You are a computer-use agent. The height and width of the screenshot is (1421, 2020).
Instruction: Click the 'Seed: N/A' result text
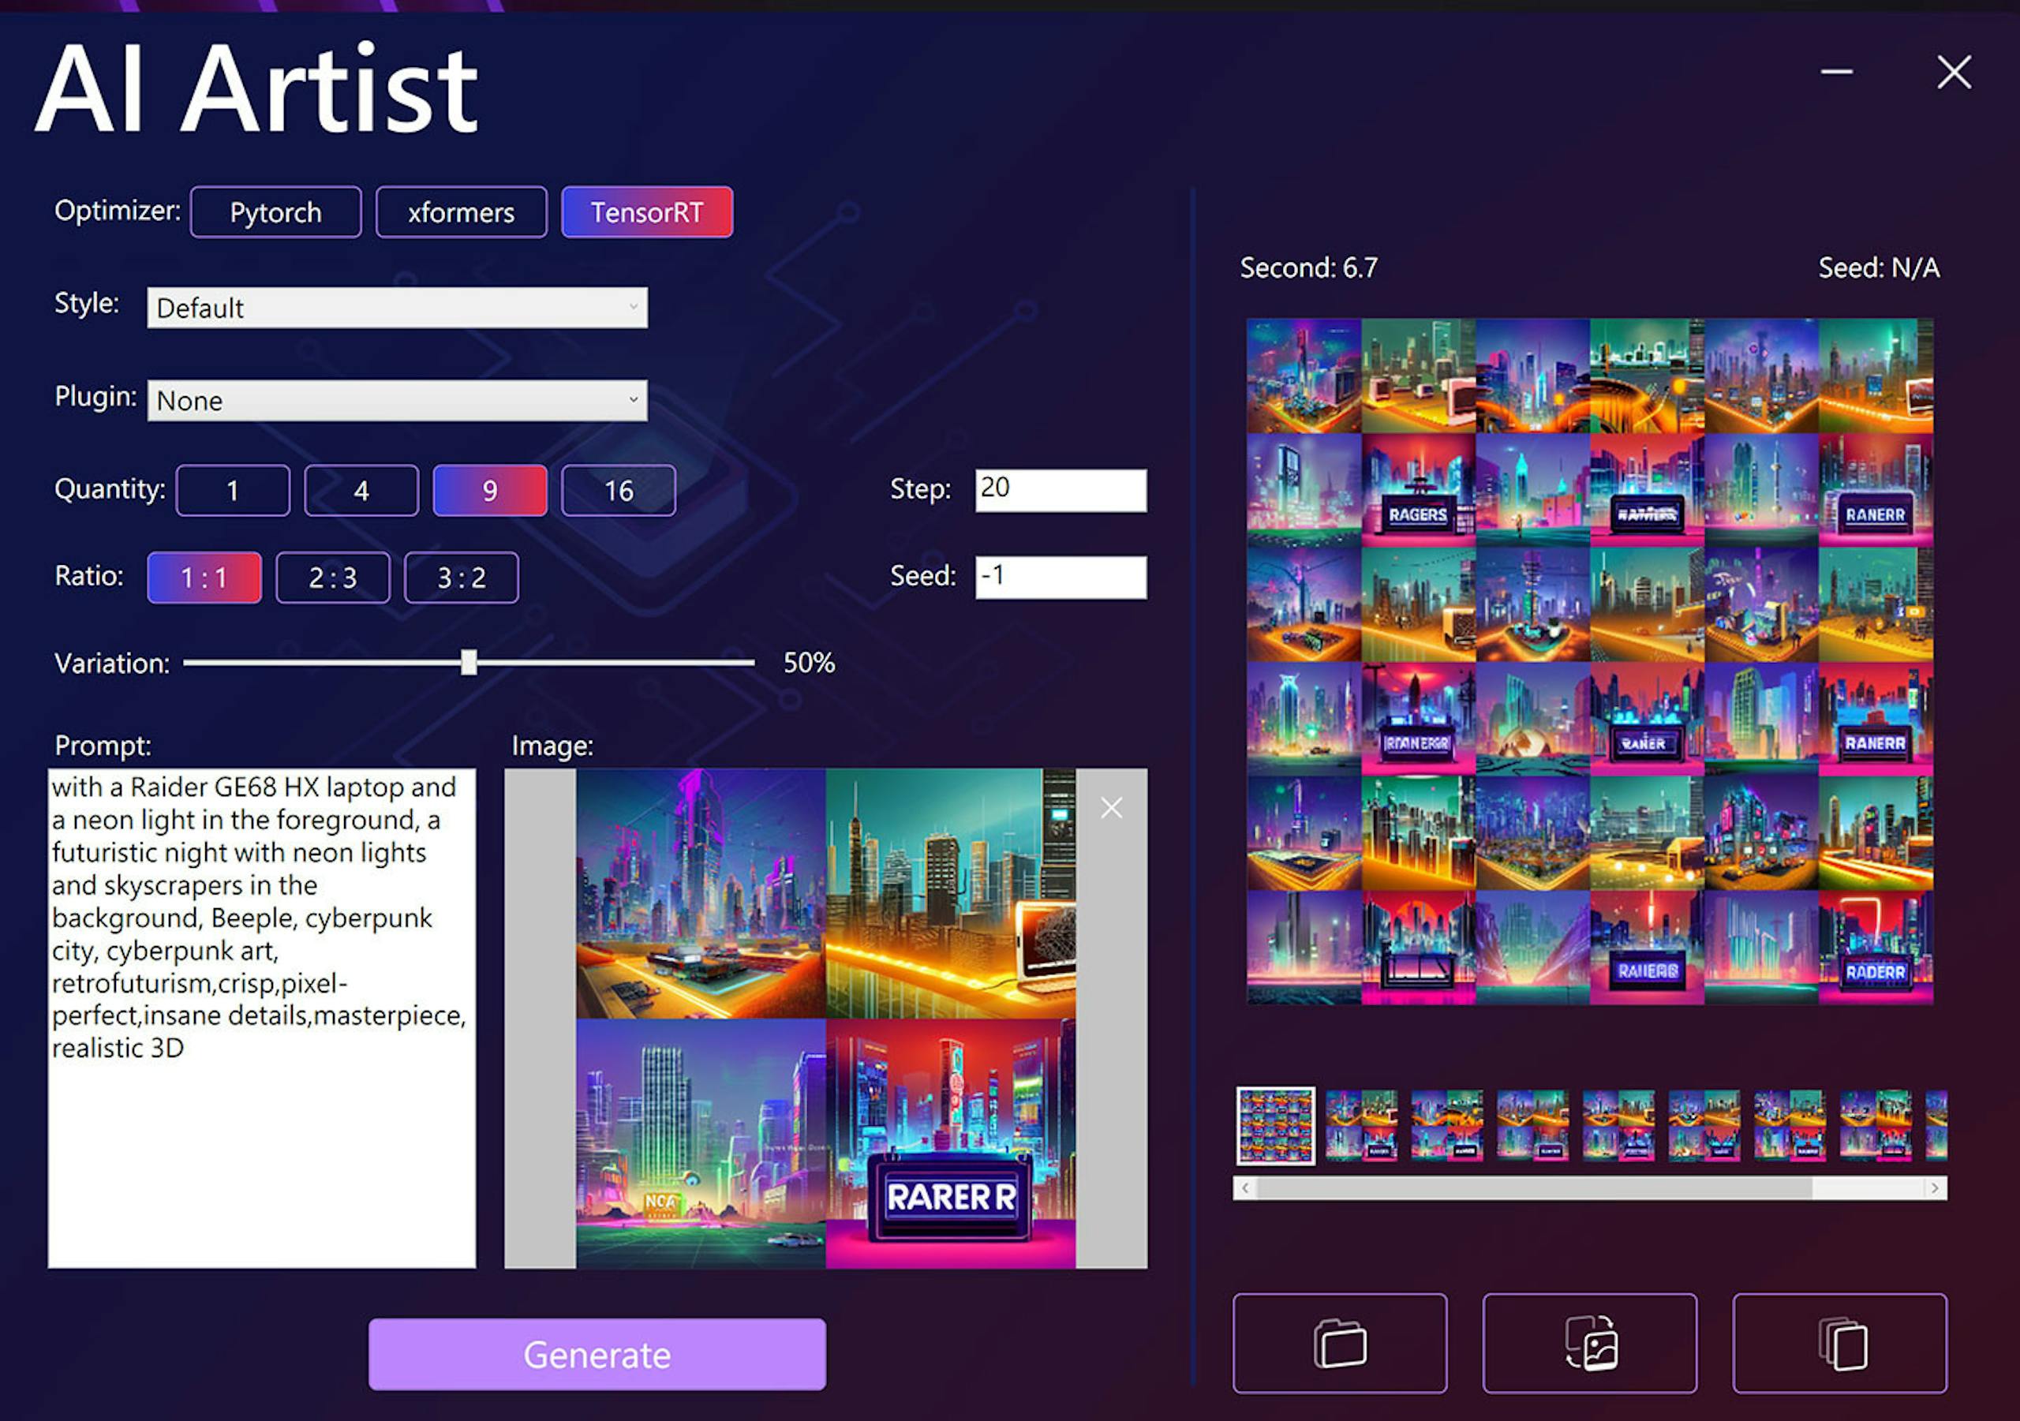pos(1878,267)
